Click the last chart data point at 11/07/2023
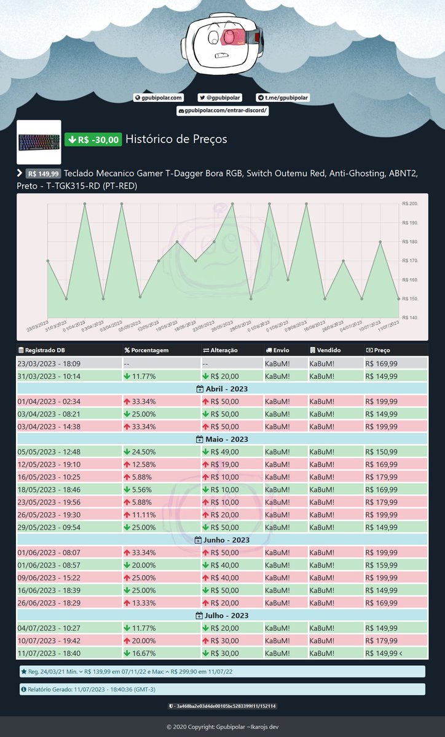445x737 pixels. [x=399, y=298]
